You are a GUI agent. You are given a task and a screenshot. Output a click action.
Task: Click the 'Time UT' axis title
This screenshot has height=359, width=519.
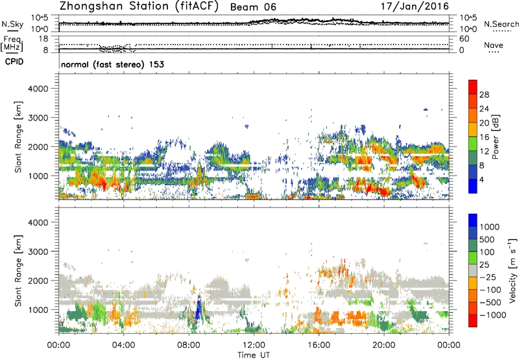(x=254, y=354)
